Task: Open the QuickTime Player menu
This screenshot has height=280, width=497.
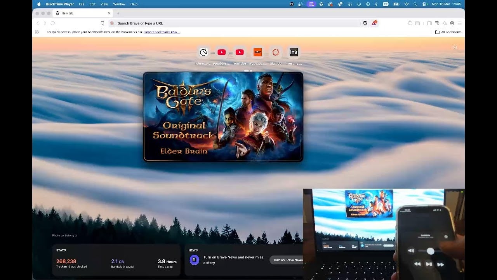Action: click(60, 4)
